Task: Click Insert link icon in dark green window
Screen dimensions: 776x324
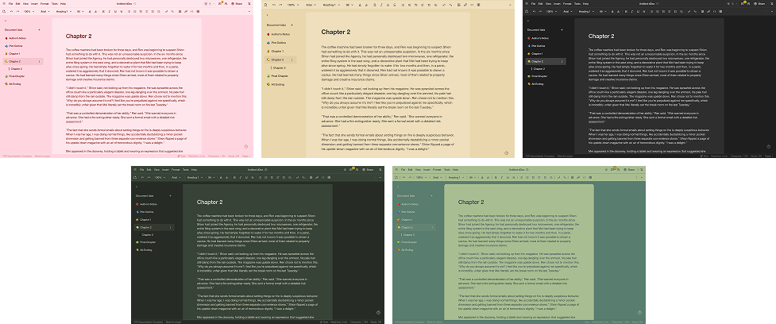Action: click(x=316, y=177)
